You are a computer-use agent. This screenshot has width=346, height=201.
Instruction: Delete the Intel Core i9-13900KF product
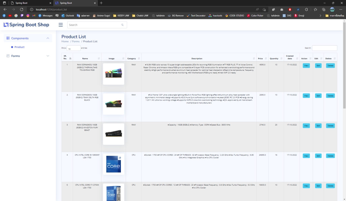330,155
